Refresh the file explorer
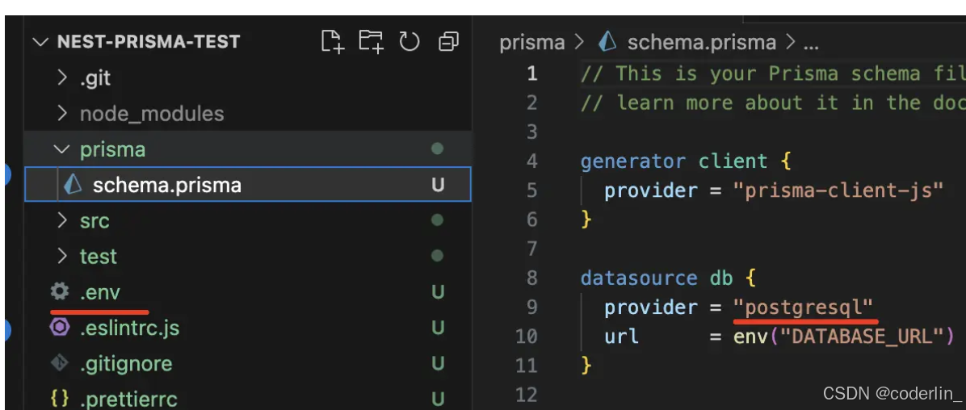Viewport: 966px width, 410px height. [x=409, y=41]
